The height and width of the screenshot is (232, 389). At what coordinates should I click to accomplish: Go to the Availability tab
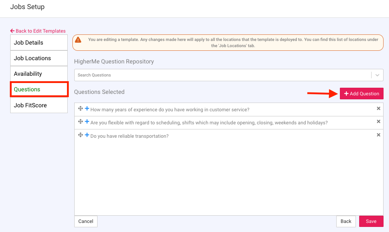(x=39, y=74)
